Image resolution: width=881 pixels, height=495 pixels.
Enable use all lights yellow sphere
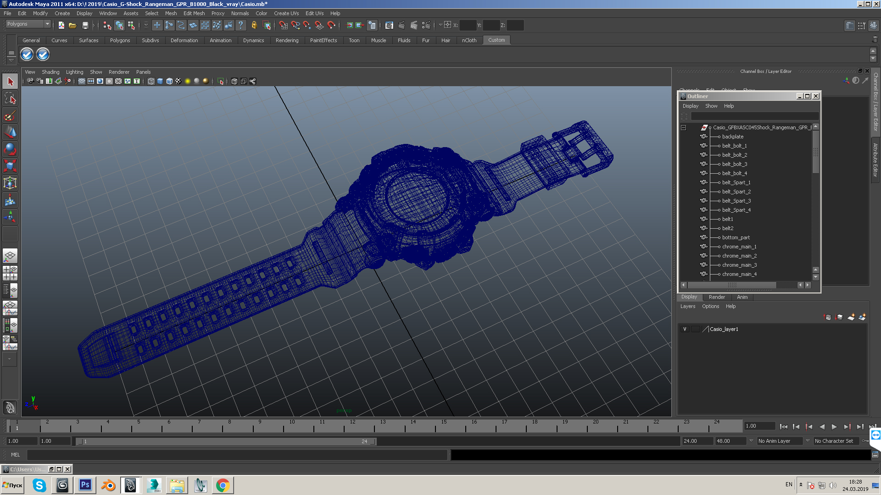pos(188,81)
